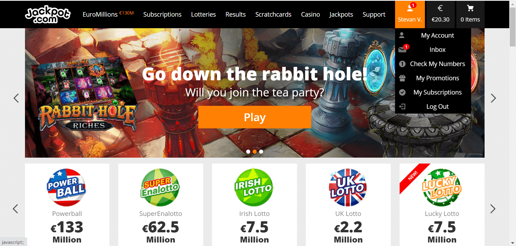Open the Lucky Lotto card
The image size is (516, 246).
pos(442,205)
